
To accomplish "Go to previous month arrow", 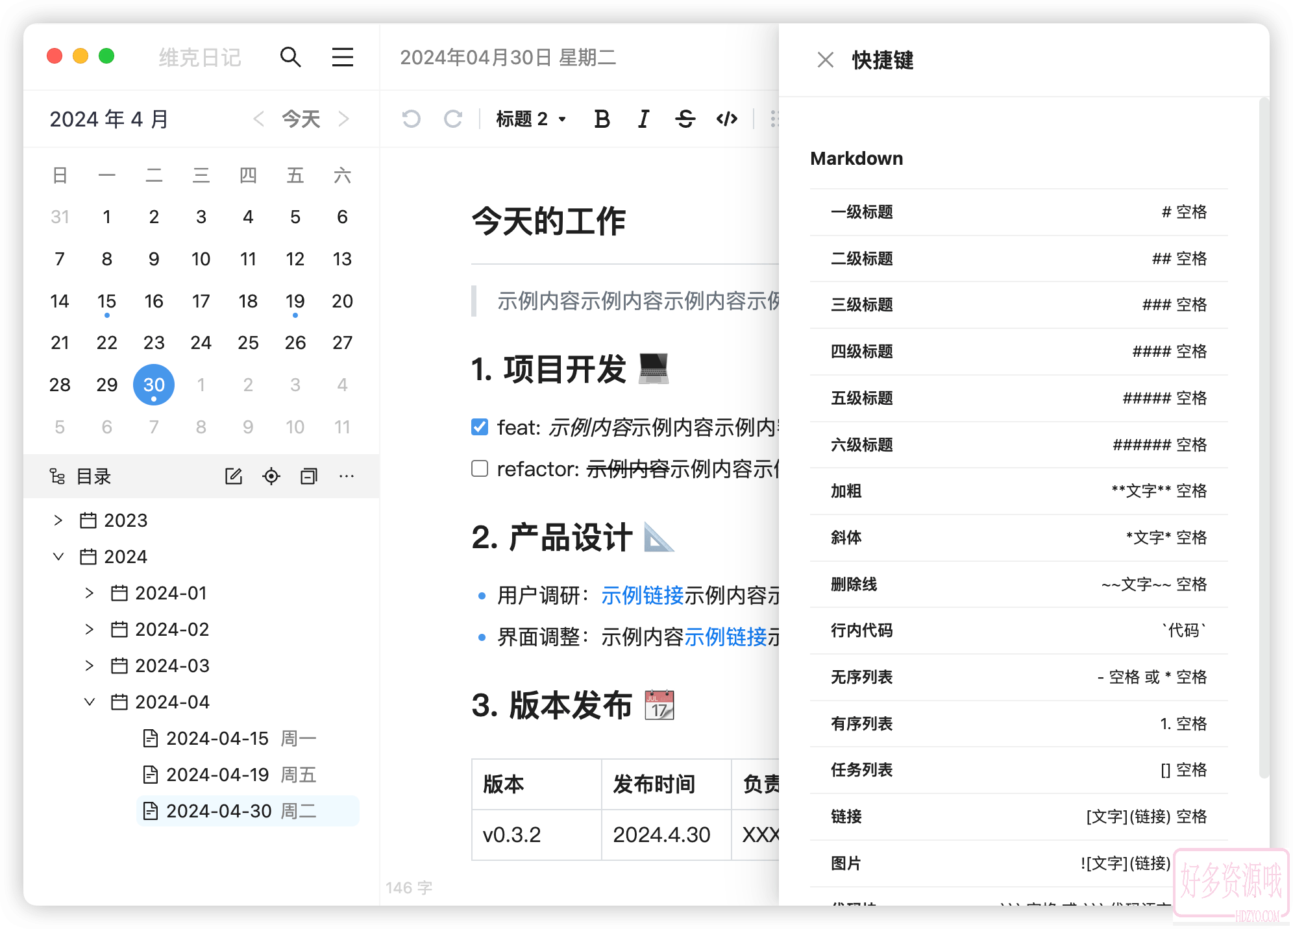I will tap(258, 119).
